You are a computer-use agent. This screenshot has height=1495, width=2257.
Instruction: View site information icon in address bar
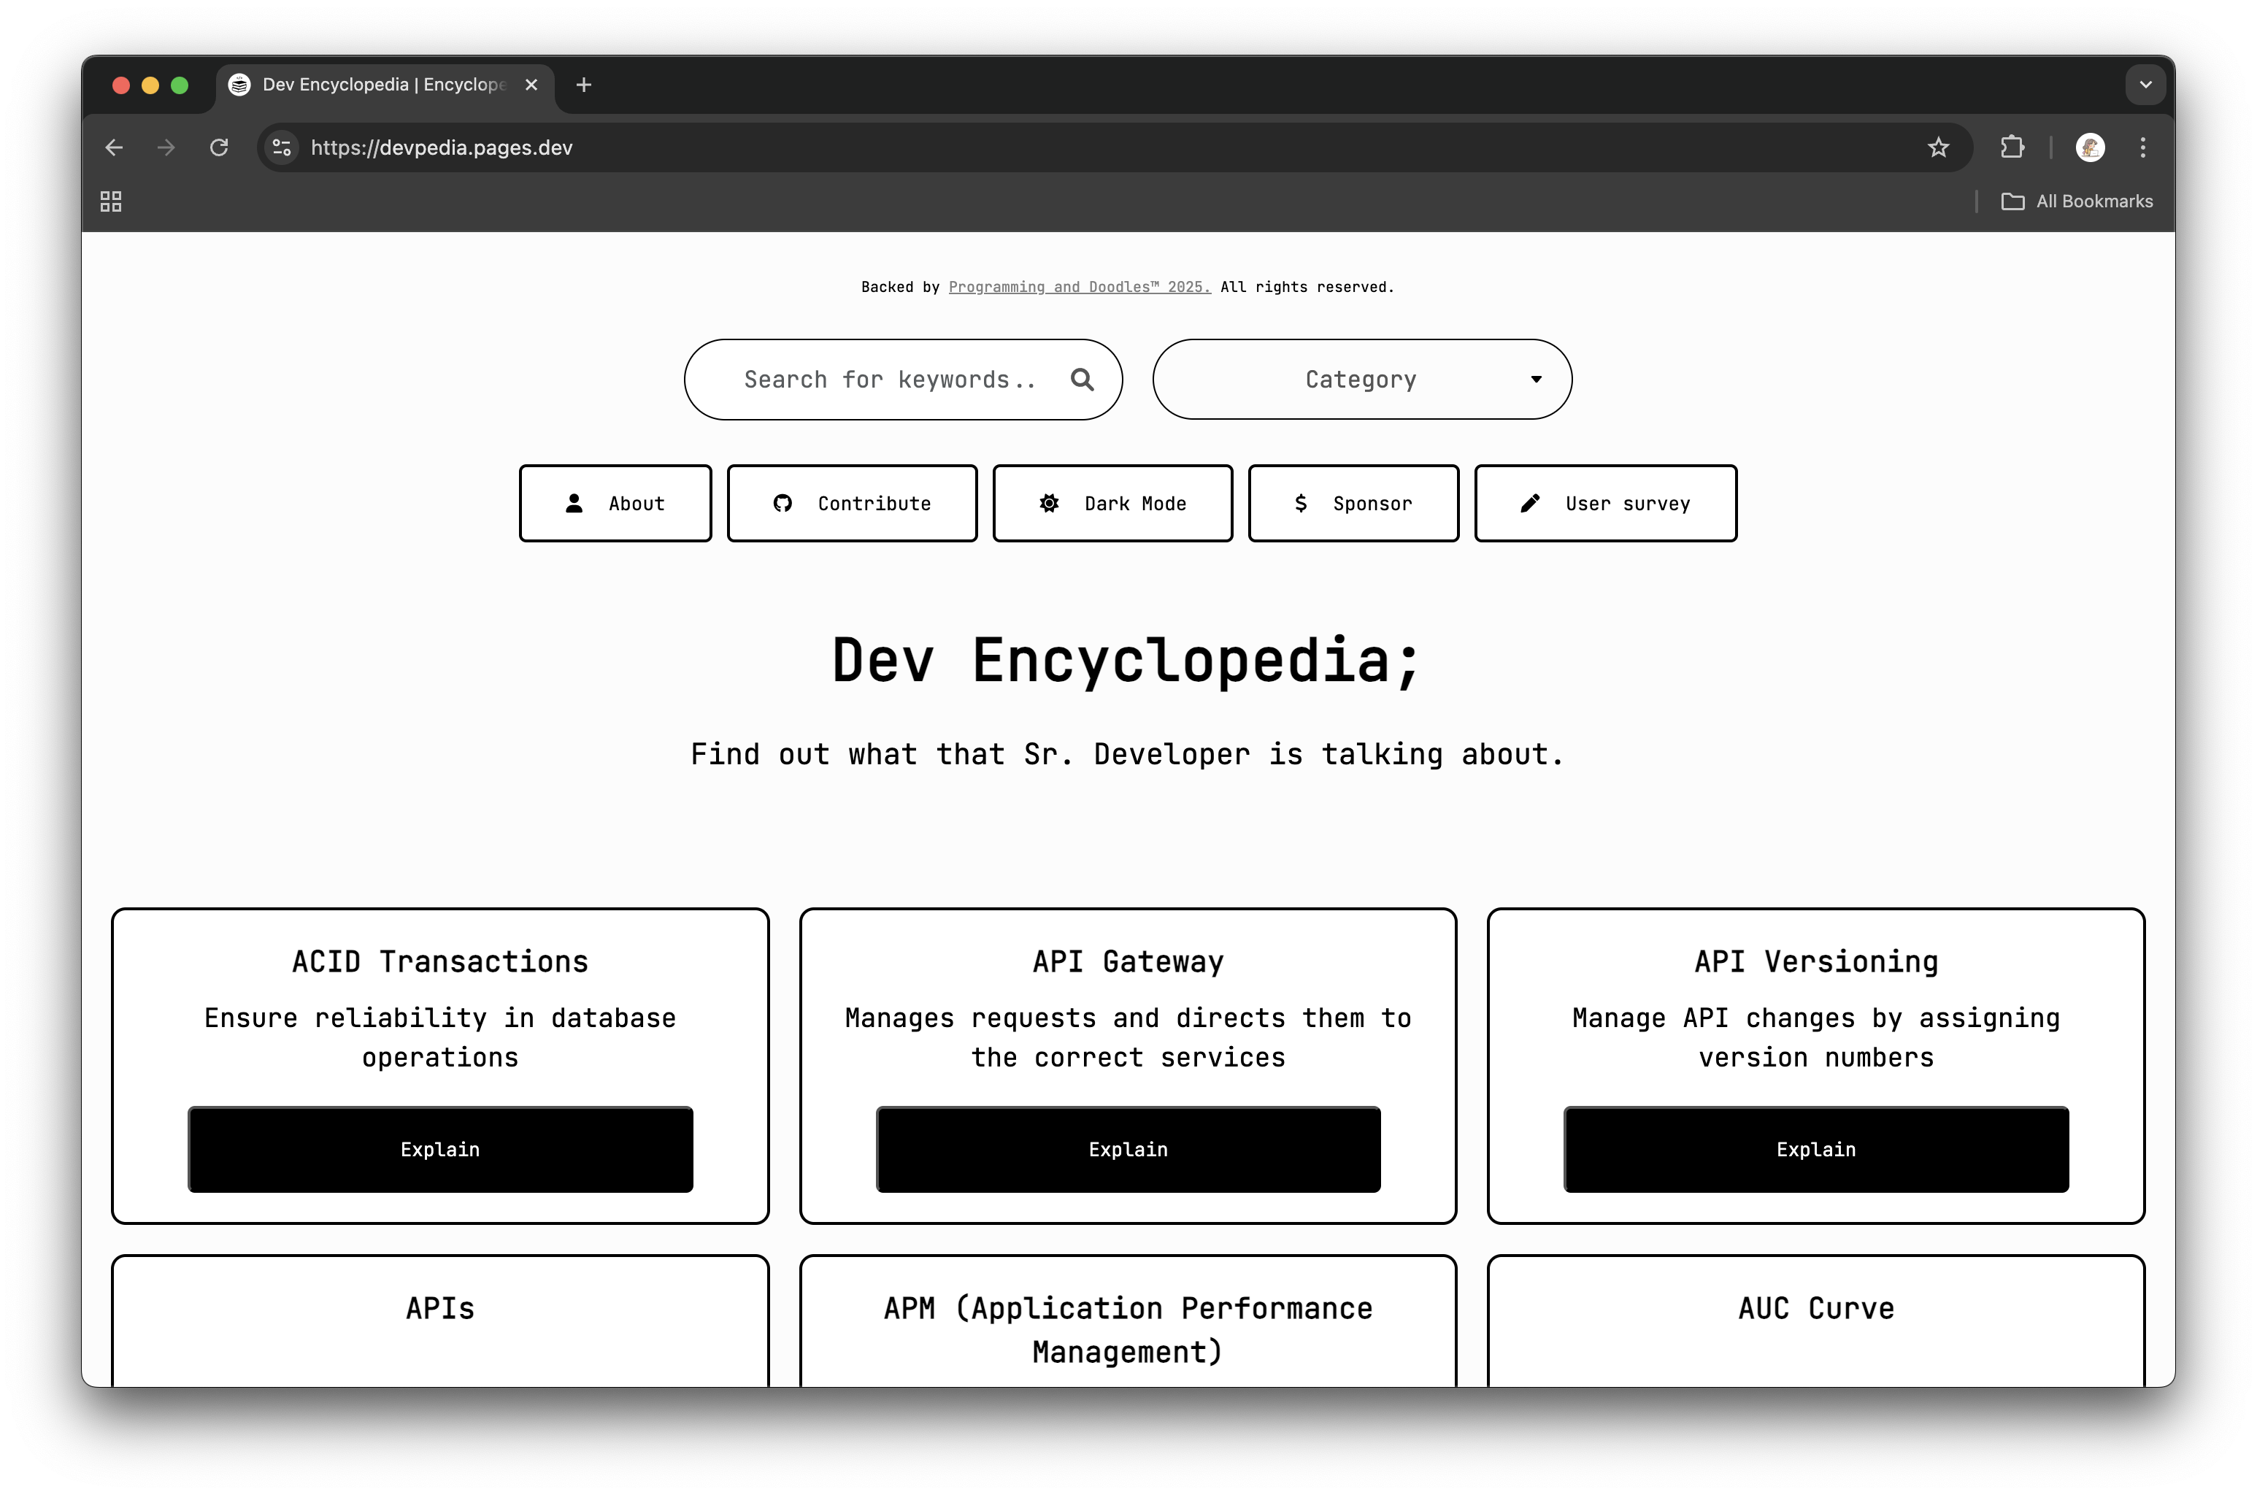click(x=282, y=147)
